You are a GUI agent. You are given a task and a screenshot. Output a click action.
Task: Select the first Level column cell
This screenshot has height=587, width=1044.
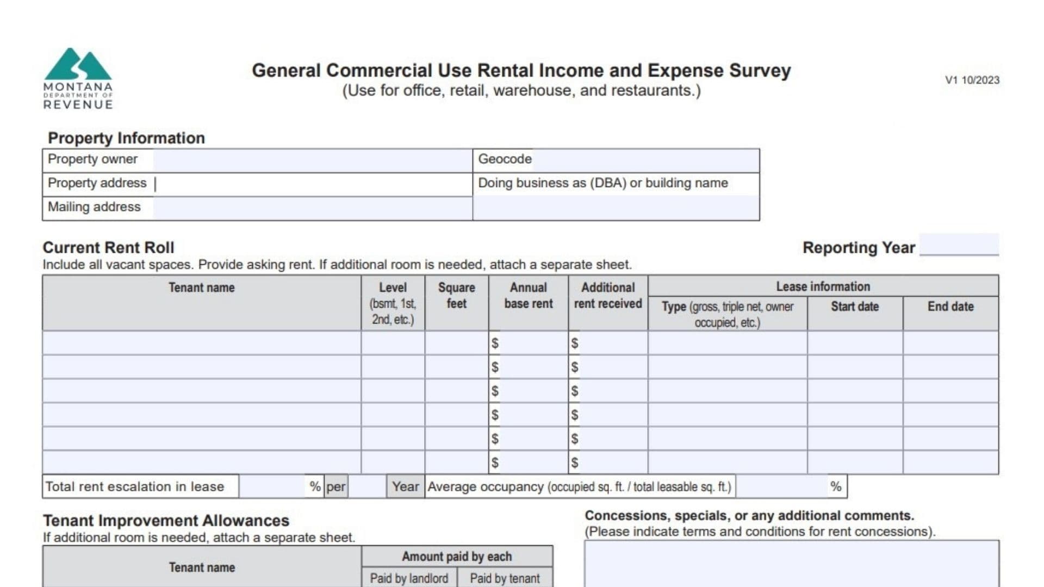tap(393, 344)
